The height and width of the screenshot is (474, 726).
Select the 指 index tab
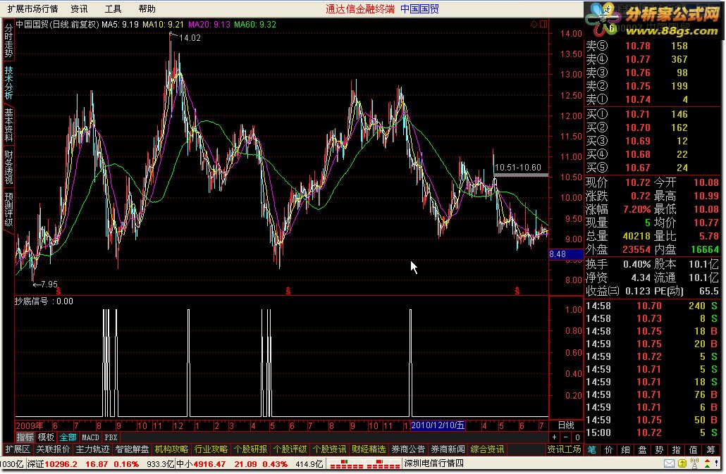[x=677, y=449]
